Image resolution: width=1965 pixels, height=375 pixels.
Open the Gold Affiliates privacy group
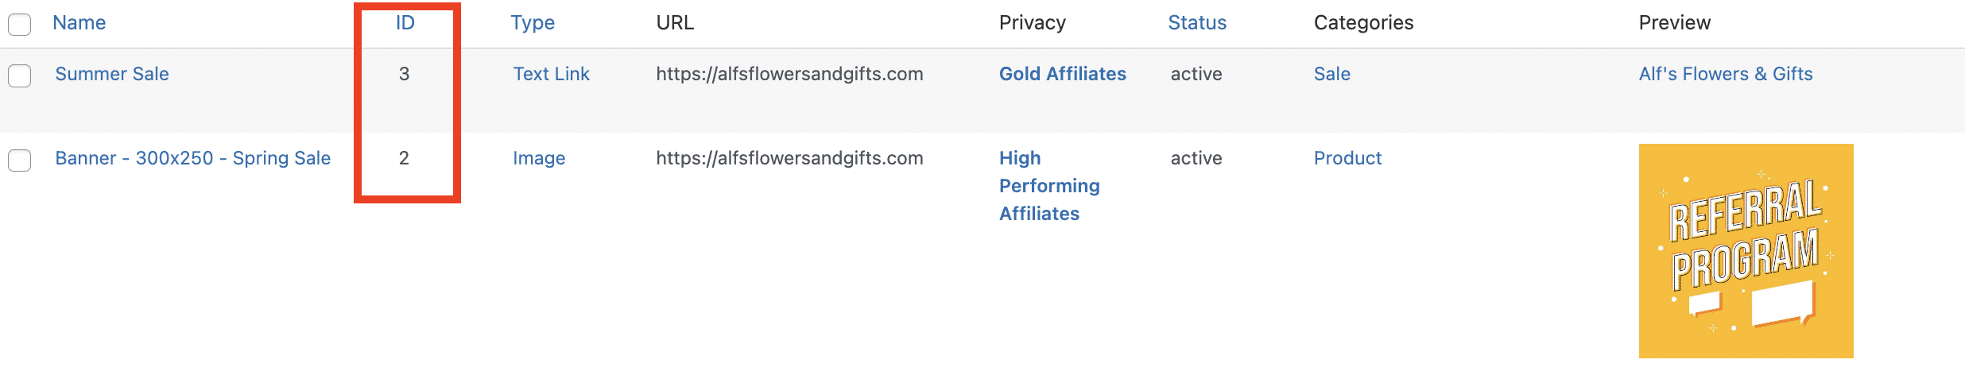[1063, 74]
